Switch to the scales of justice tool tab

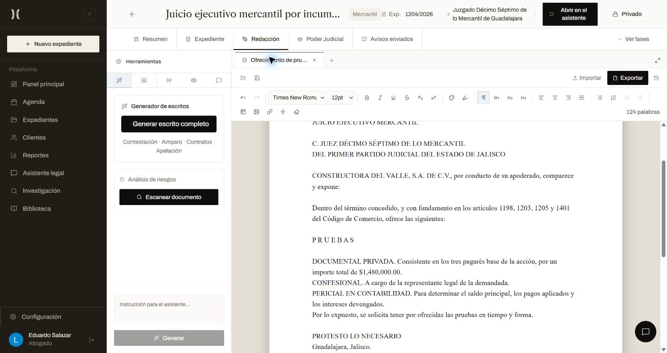(x=193, y=80)
